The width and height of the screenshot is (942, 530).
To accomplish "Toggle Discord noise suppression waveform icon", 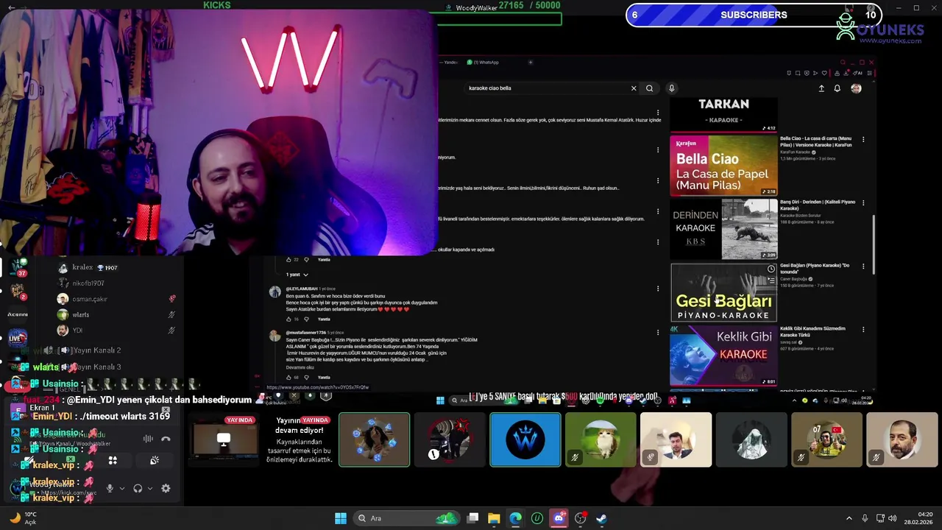I will (x=148, y=439).
